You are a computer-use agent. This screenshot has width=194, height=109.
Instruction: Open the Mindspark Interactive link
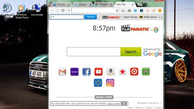pyautogui.click(x=148, y=103)
